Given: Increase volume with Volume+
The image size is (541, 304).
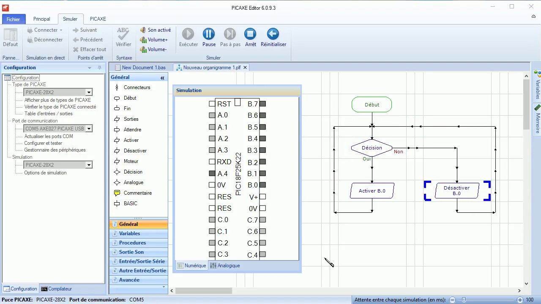Looking at the screenshot, I should [x=154, y=40].
